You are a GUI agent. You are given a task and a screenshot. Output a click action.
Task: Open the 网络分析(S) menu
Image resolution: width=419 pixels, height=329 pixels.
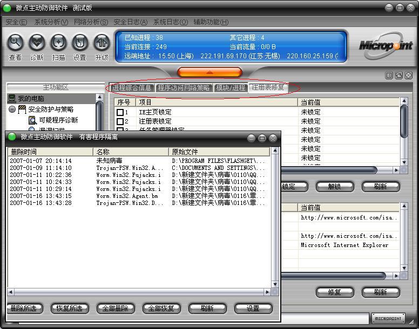[91, 22]
